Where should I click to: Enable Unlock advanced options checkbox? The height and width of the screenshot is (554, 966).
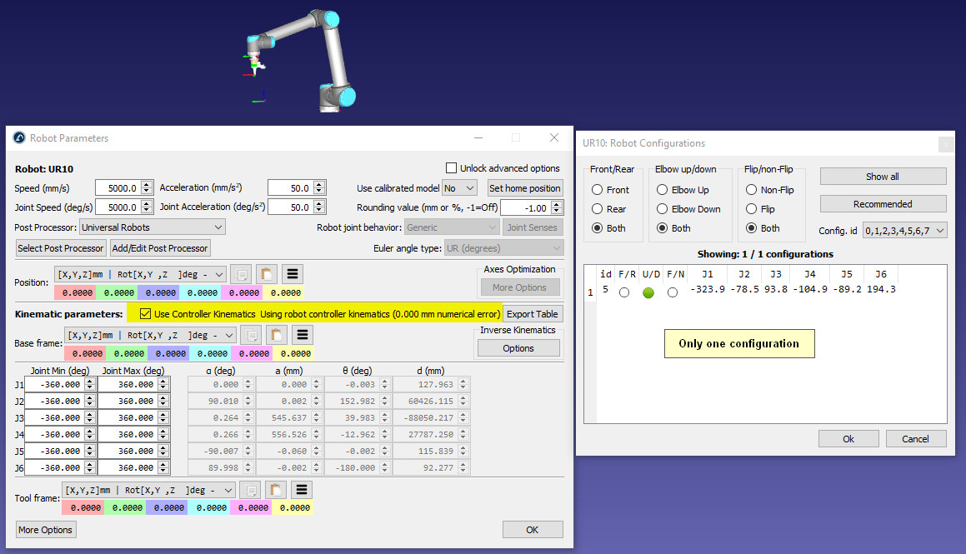(452, 168)
